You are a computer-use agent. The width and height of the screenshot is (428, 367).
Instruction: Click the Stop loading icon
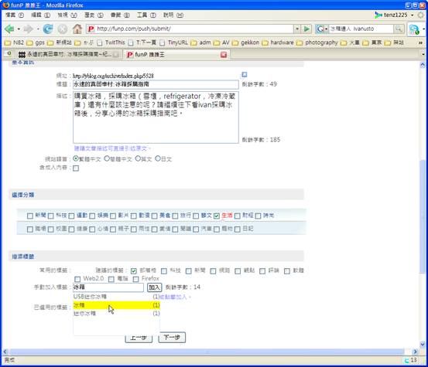[63, 29]
